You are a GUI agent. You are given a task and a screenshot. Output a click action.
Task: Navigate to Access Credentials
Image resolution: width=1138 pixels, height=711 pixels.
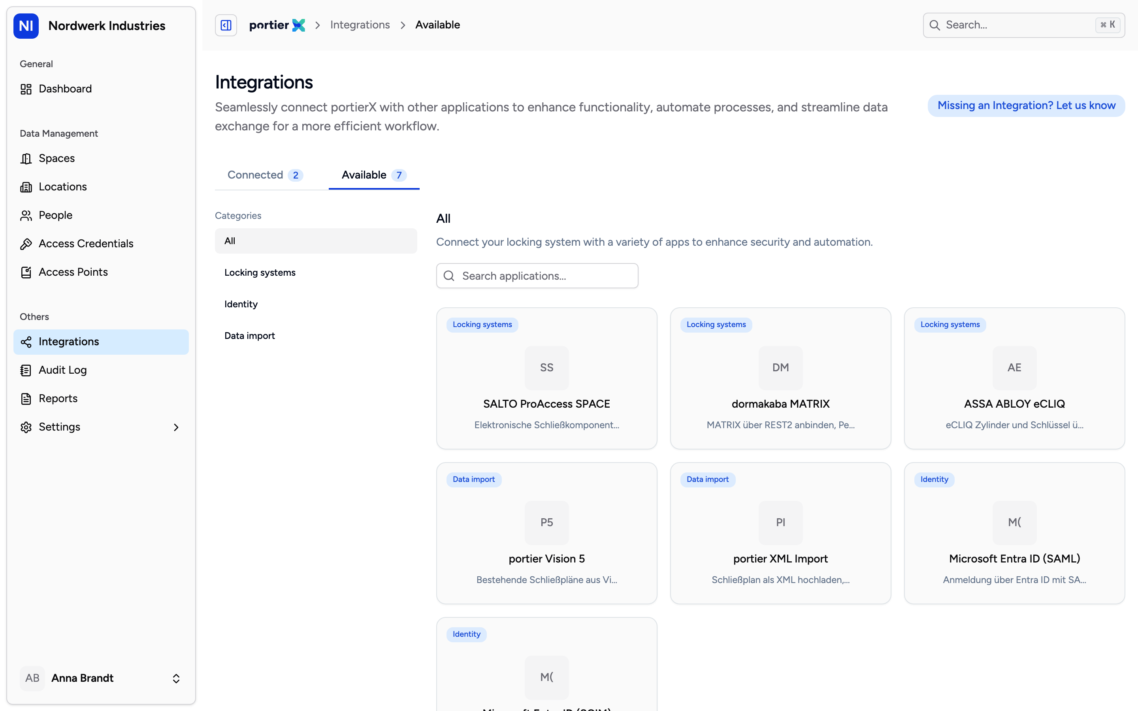coord(101,244)
